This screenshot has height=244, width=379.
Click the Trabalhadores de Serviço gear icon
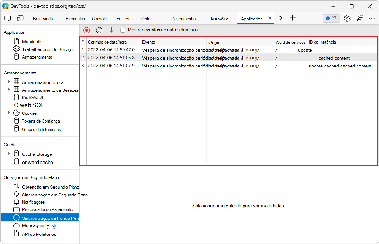[x=16, y=49]
